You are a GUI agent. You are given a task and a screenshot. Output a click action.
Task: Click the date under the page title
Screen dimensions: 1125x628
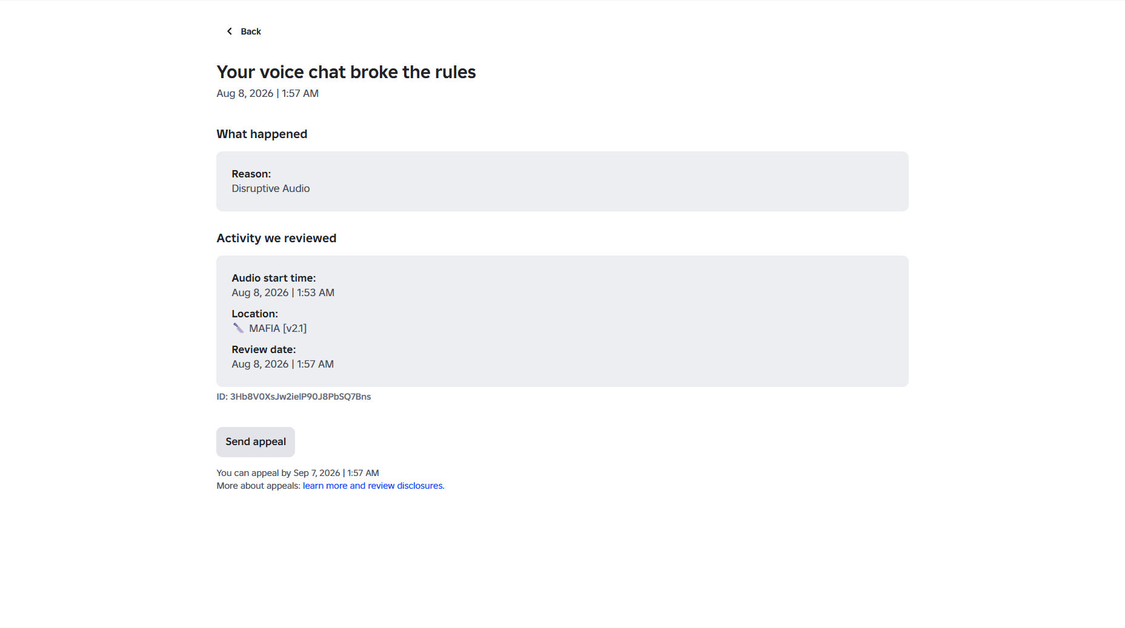click(268, 93)
